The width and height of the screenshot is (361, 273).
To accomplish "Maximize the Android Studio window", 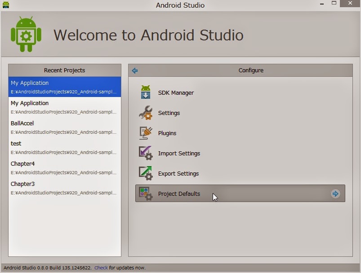I will (x=334, y=3).
